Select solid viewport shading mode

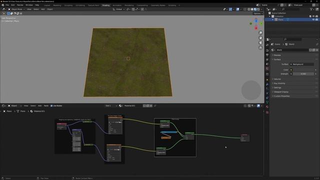pyautogui.click(x=252, y=9)
